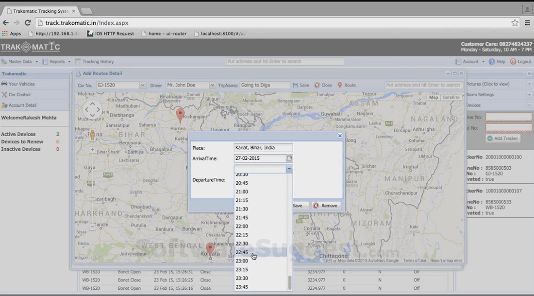Switch map to Map view
The width and height of the screenshot is (534, 296).
pyautogui.click(x=433, y=97)
